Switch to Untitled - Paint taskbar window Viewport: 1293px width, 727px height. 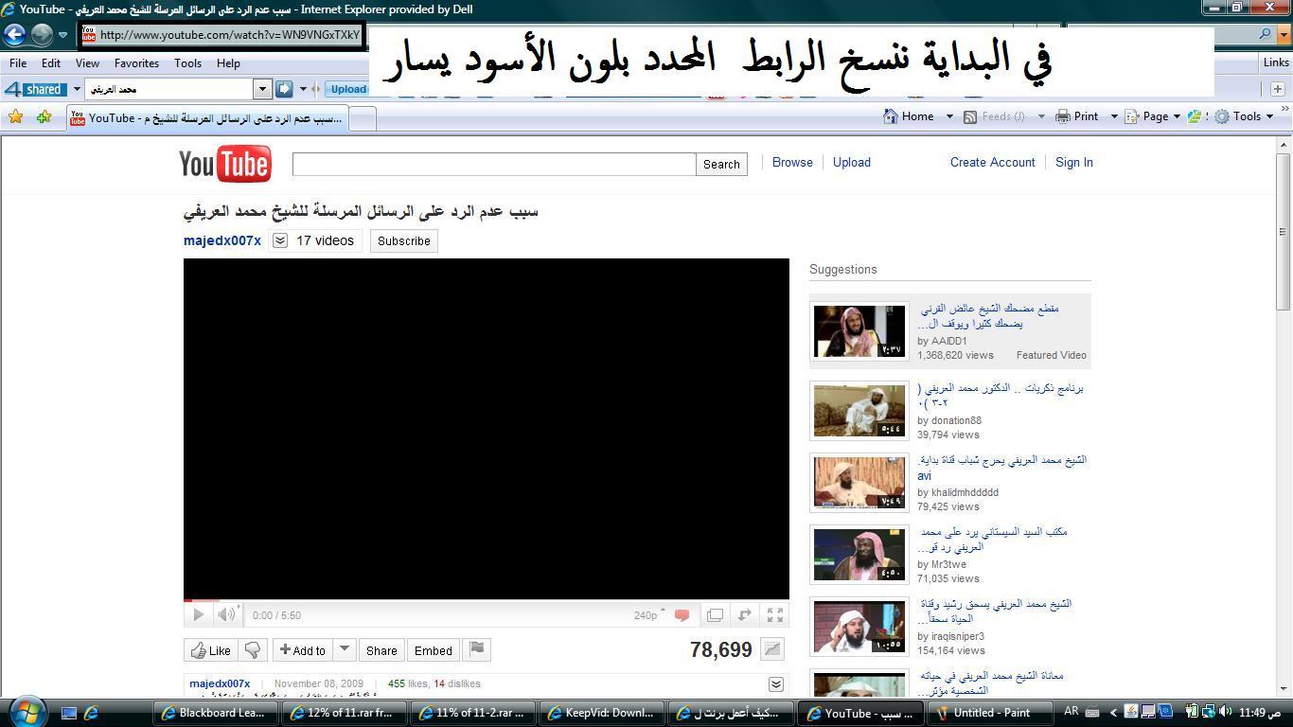point(990,713)
